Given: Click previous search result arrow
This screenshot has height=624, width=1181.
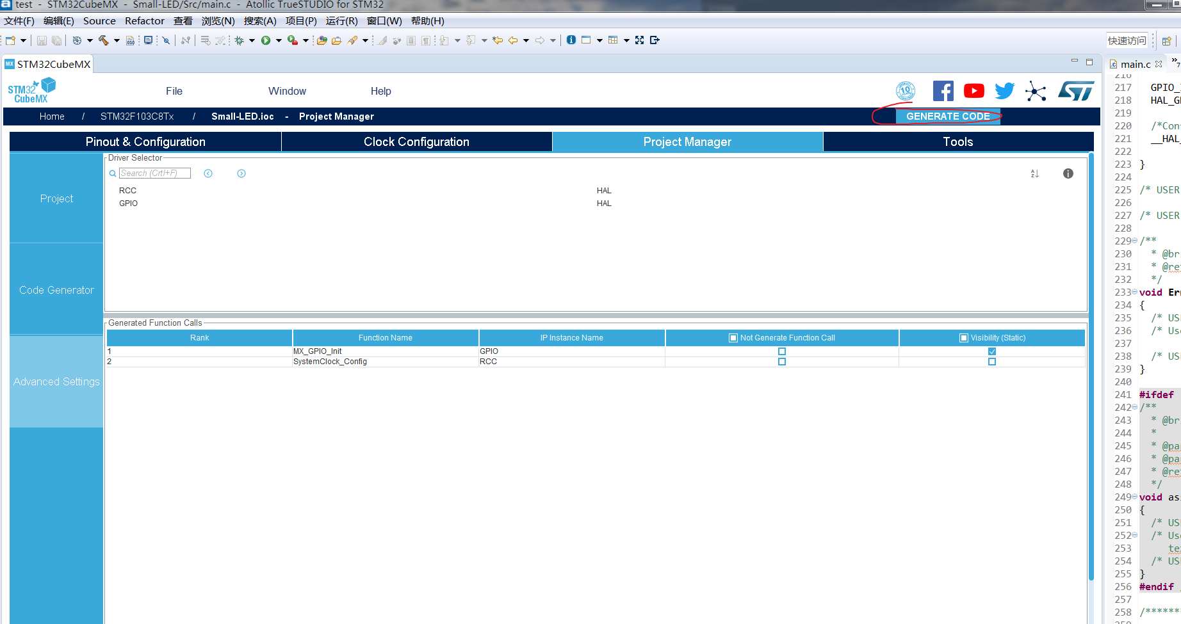Looking at the screenshot, I should pyautogui.click(x=208, y=173).
